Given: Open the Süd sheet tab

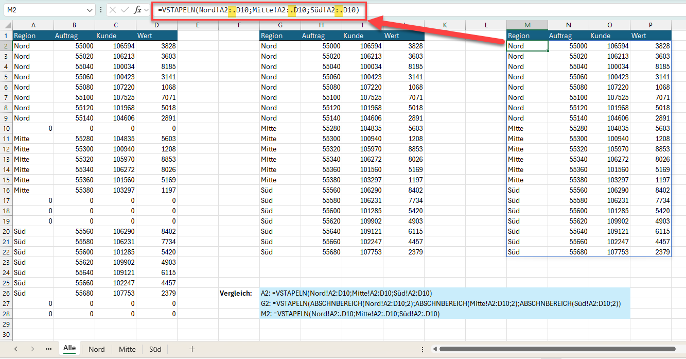Looking at the screenshot, I should click(155, 349).
